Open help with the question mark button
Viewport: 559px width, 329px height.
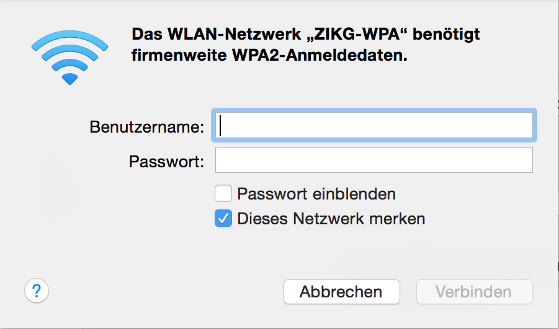tap(37, 290)
